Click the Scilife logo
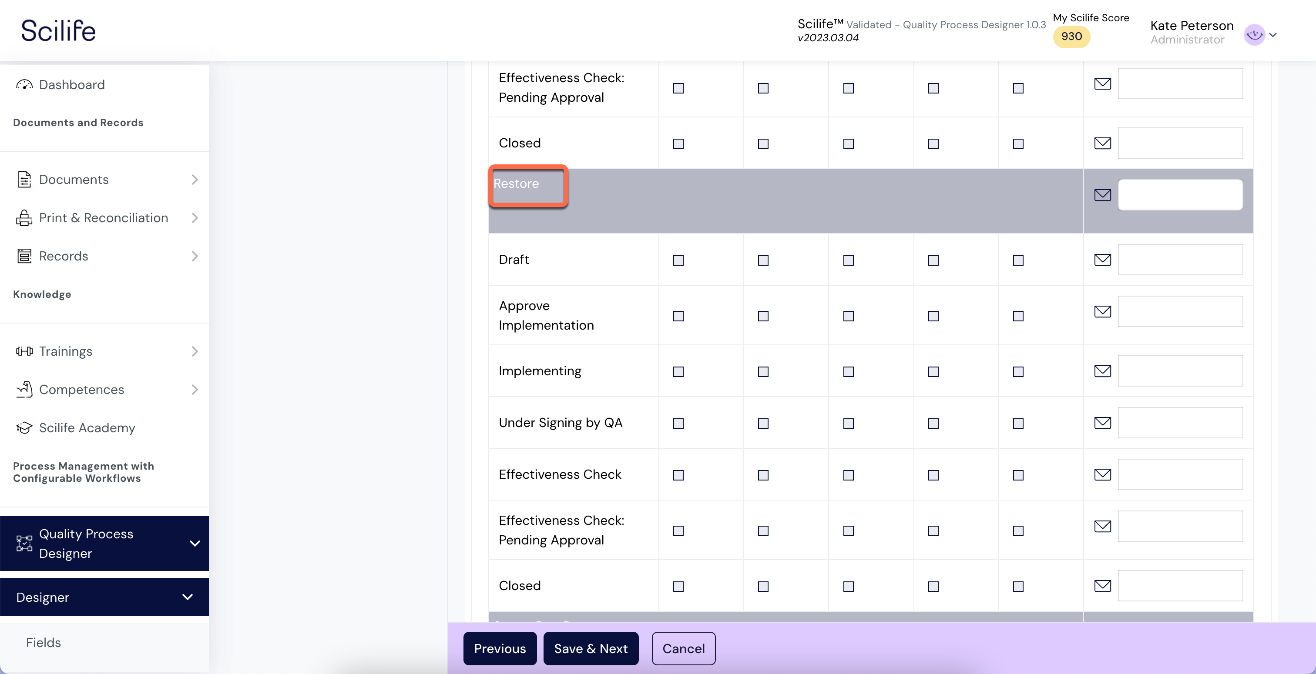The image size is (1316, 674). click(x=58, y=30)
